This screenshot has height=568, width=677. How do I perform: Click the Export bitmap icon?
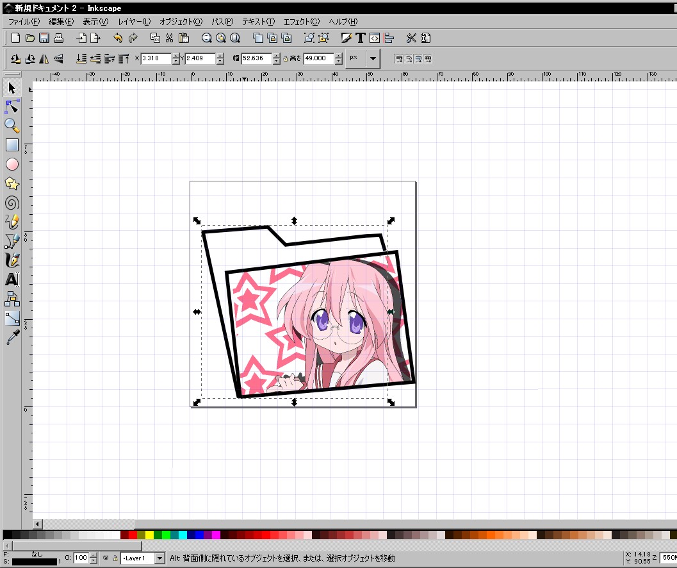pyautogui.click(x=95, y=38)
